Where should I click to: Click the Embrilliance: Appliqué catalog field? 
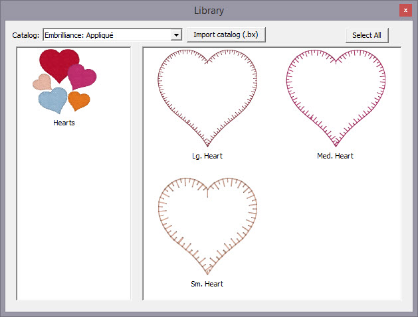106,34
